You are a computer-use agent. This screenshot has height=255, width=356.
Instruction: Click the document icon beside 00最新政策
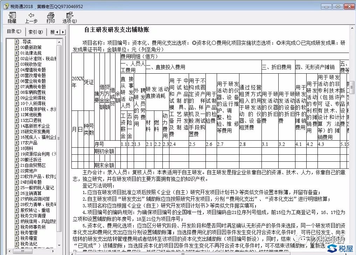[x=17, y=47]
